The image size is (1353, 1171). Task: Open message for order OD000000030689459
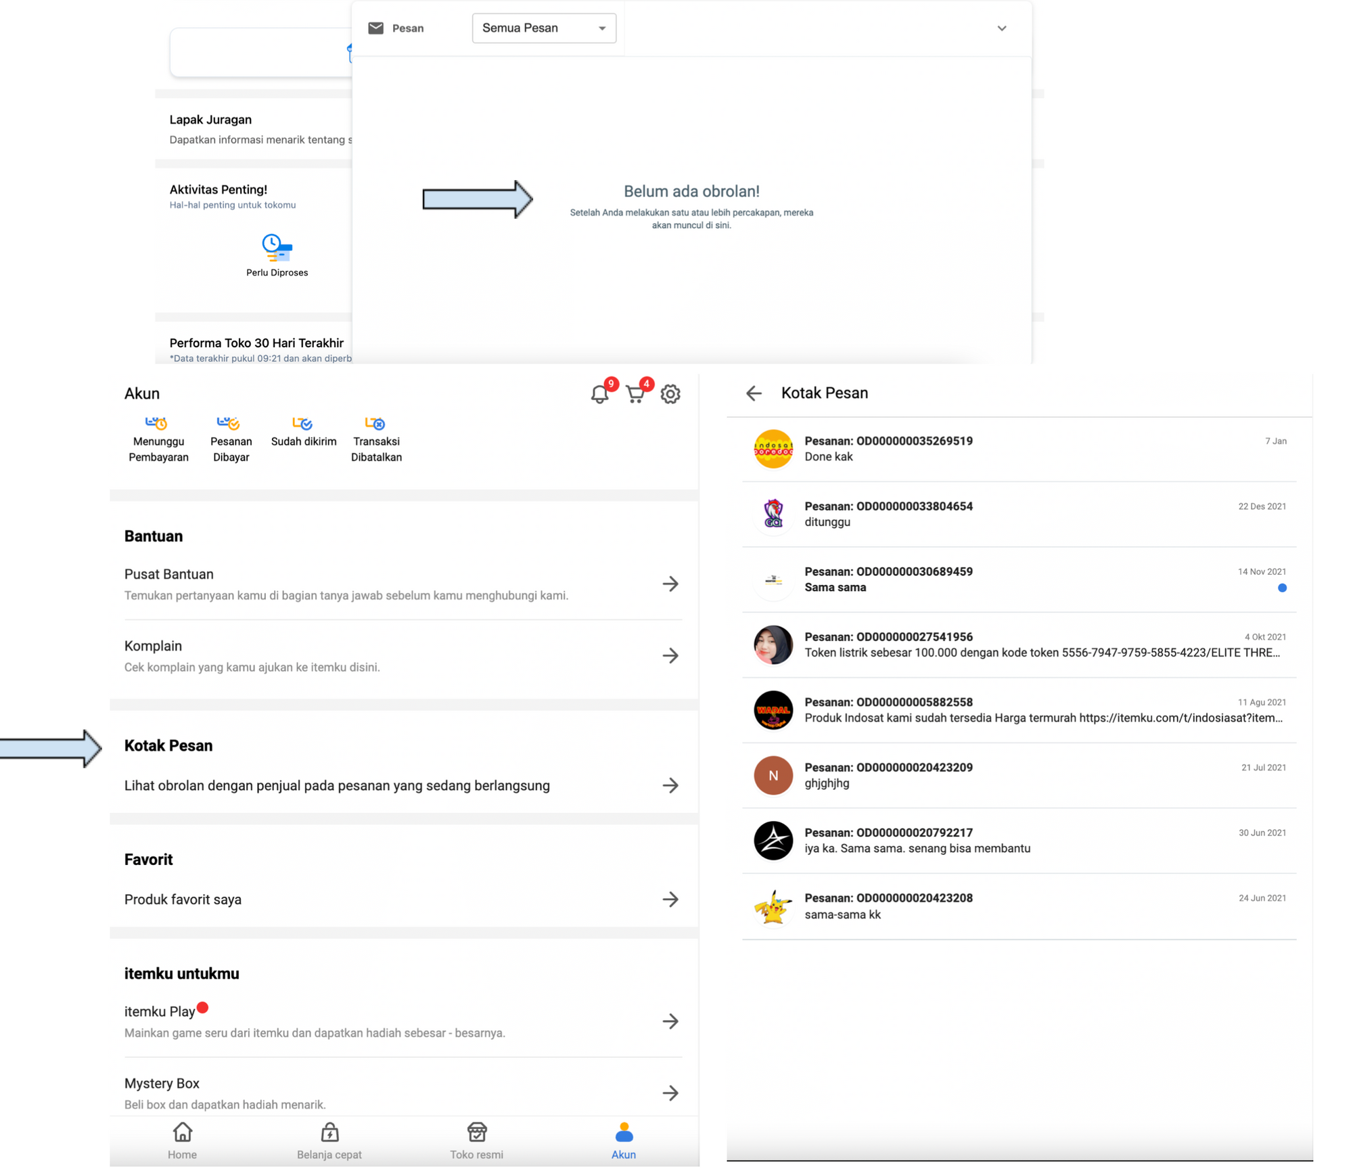coord(1019,579)
